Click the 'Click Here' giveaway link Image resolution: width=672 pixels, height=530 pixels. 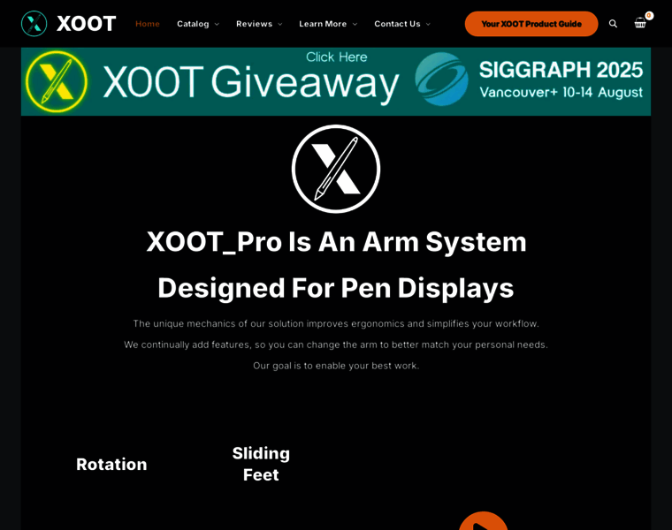(x=336, y=57)
